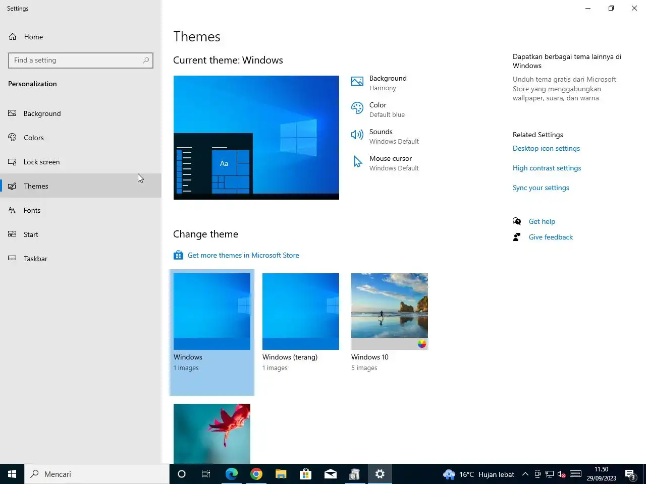The height and width of the screenshot is (484, 646).
Task: Click the Mencari taskbar search box
Action: pos(97,474)
